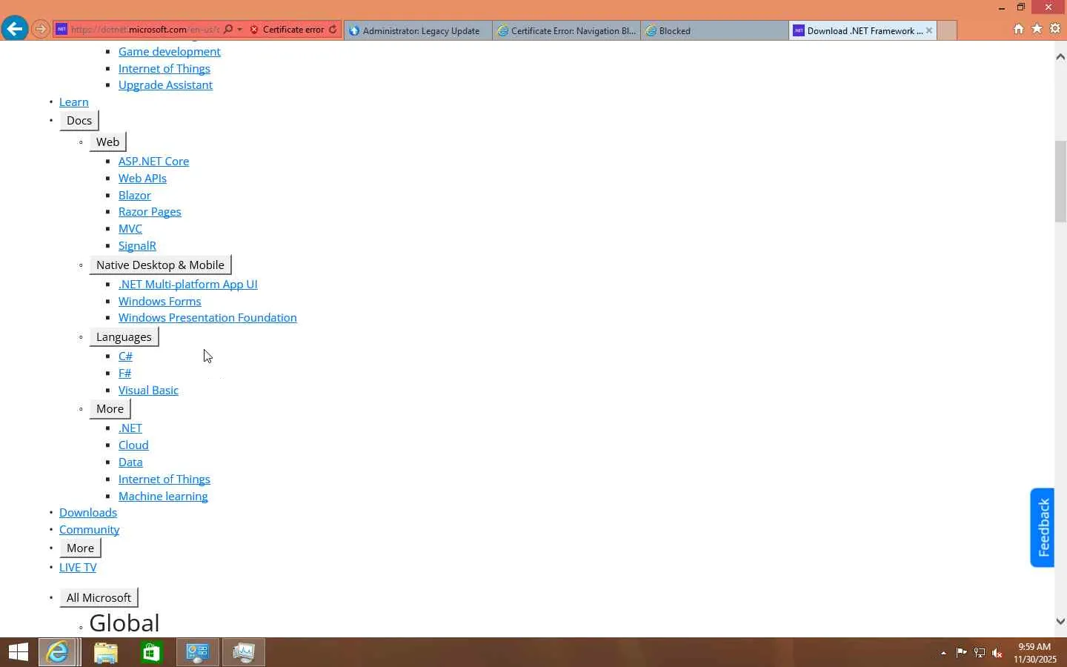The image size is (1067, 667).
Task: Go to the browser Home page icon
Action: tap(1019, 29)
